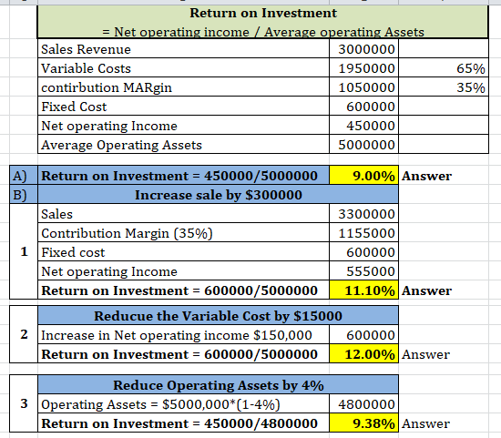The width and height of the screenshot is (501, 438).
Task: Click the 'B)' marker cell
Action: 24,194
